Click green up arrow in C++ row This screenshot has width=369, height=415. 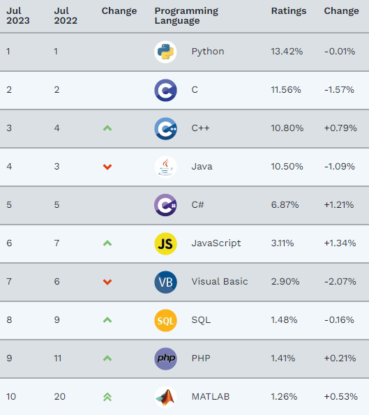click(x=107, y=128)
